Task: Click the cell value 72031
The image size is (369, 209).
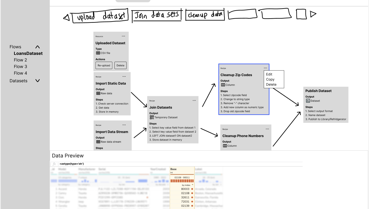Action: pos(185,201)
